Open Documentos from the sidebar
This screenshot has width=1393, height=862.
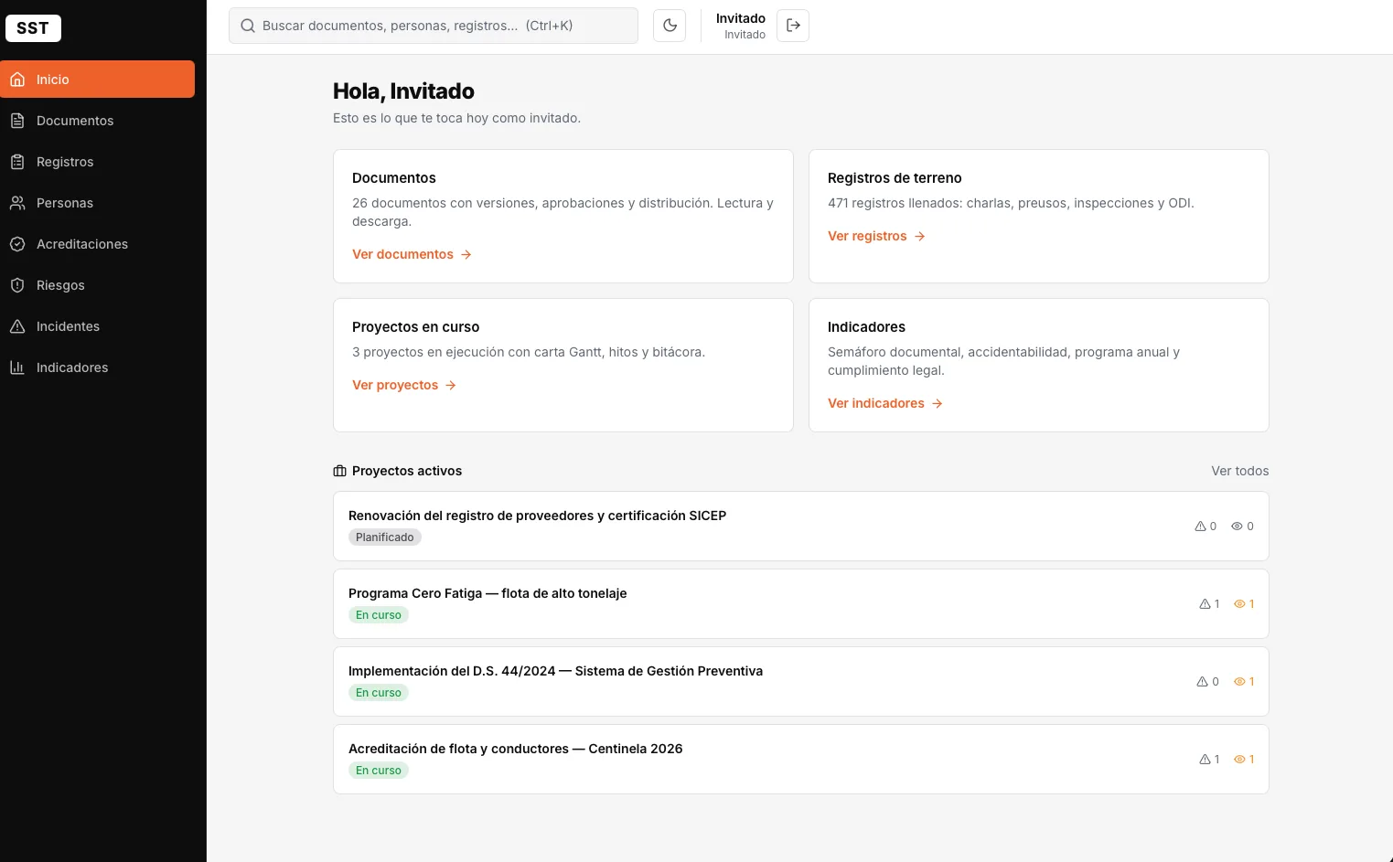click(x=98, y=121)
